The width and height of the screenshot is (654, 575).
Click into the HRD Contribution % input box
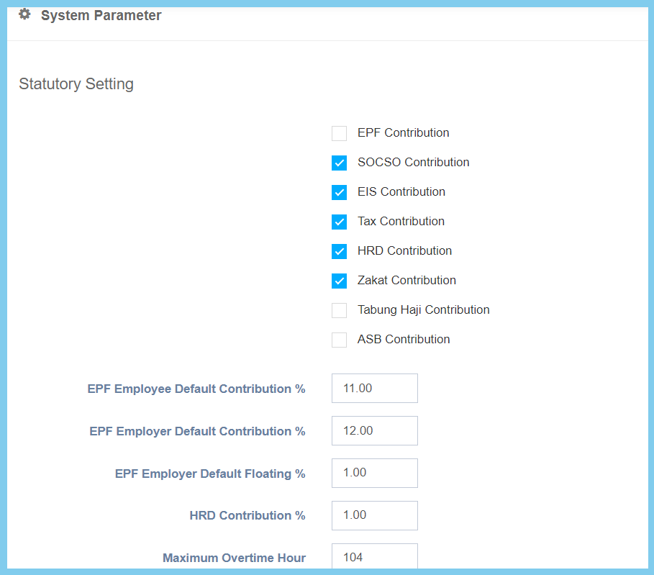click(374, 515)
